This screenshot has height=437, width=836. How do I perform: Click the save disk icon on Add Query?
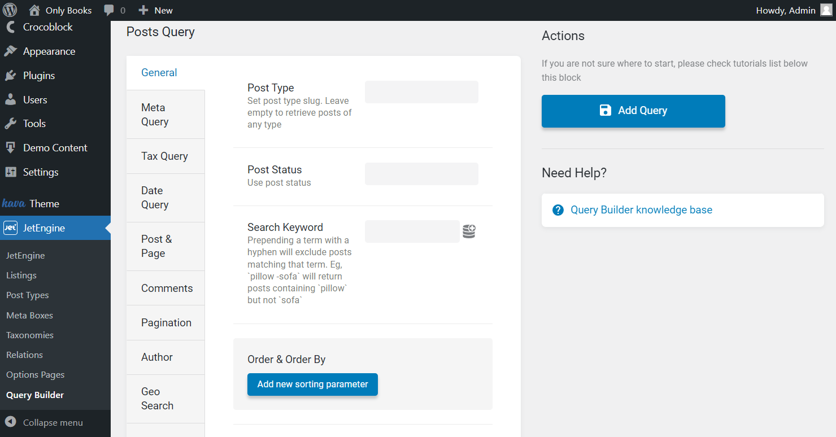(x=606, y=111)
